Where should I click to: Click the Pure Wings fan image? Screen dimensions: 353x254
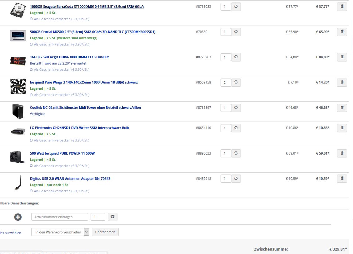18,86
